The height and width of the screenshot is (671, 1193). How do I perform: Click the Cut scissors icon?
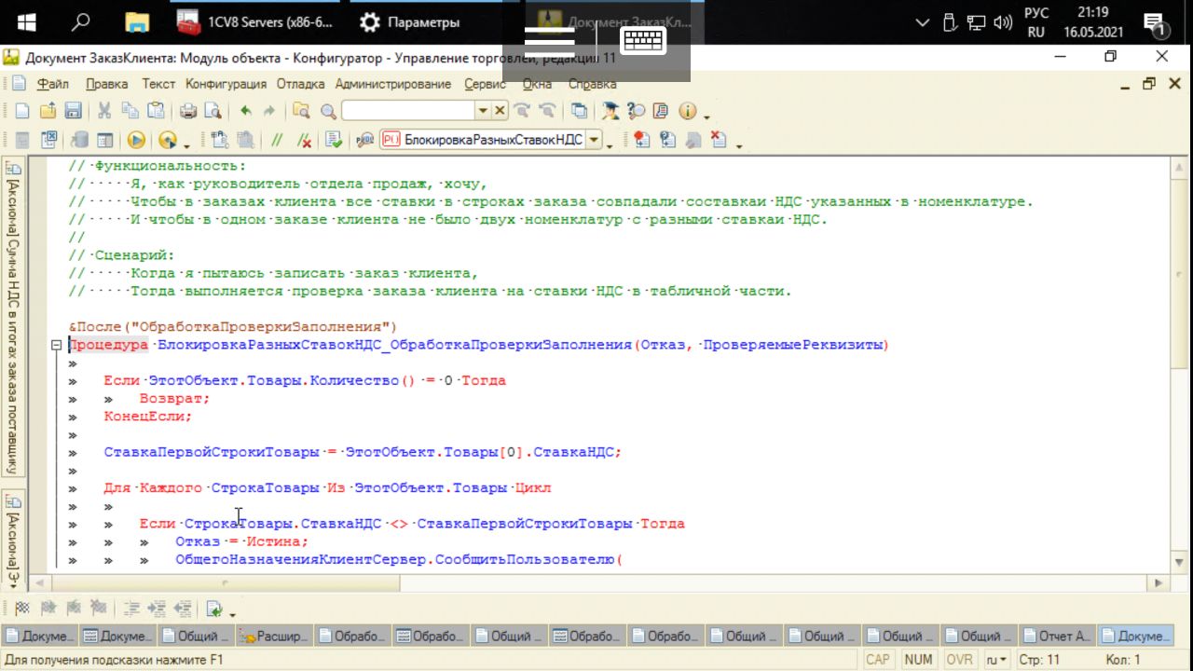pyautogui.click(x=103, y=111)
